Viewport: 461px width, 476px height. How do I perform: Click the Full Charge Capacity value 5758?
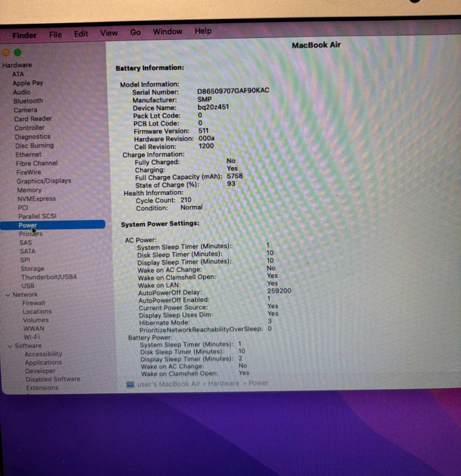coord(235,176)
